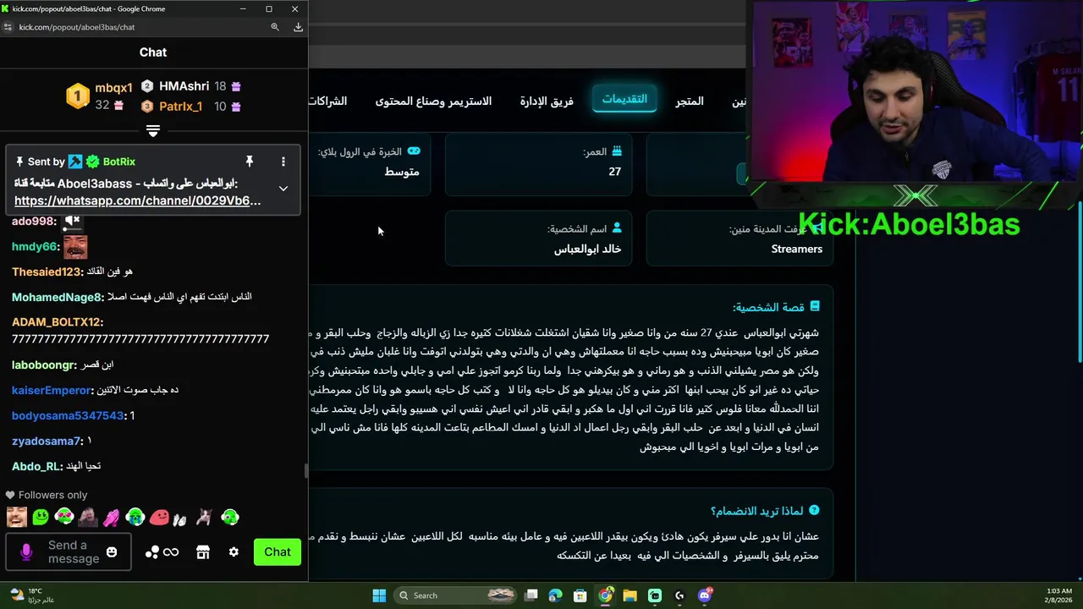The image size is (1083, 609).
Task: Click username Thesaied123 in chat
Action: click(47, 272)
